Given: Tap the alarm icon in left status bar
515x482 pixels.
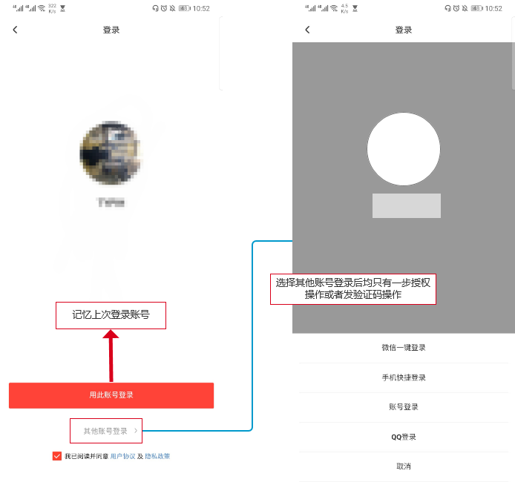Looking at the screenshot, I should tap(164, 8).
